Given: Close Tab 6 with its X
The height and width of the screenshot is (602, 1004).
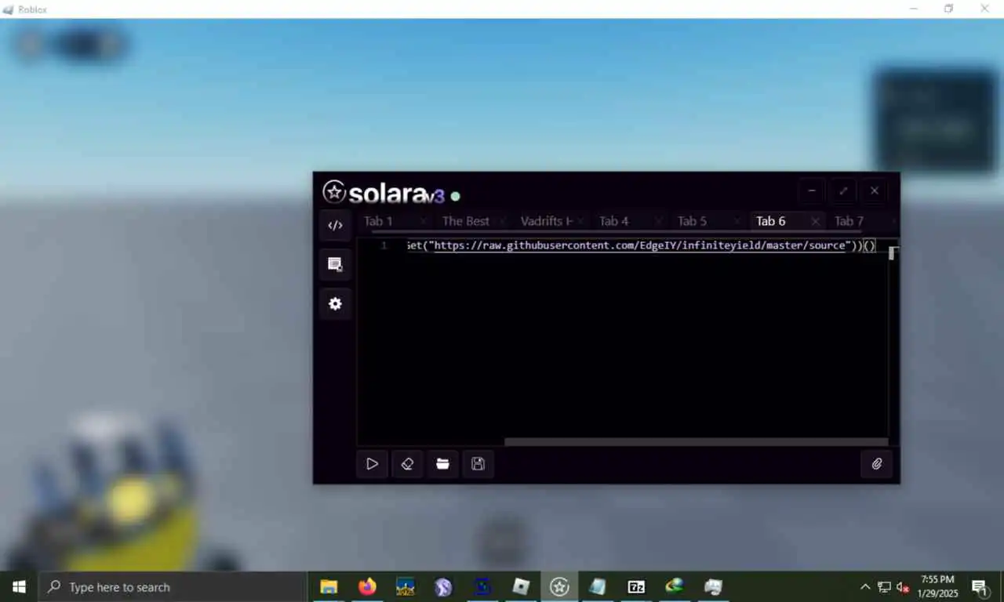Looking at the screenshot, I should [x=815, y=222].
